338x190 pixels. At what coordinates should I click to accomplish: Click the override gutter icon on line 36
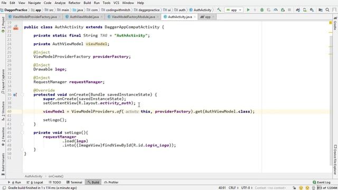(15, 94)
